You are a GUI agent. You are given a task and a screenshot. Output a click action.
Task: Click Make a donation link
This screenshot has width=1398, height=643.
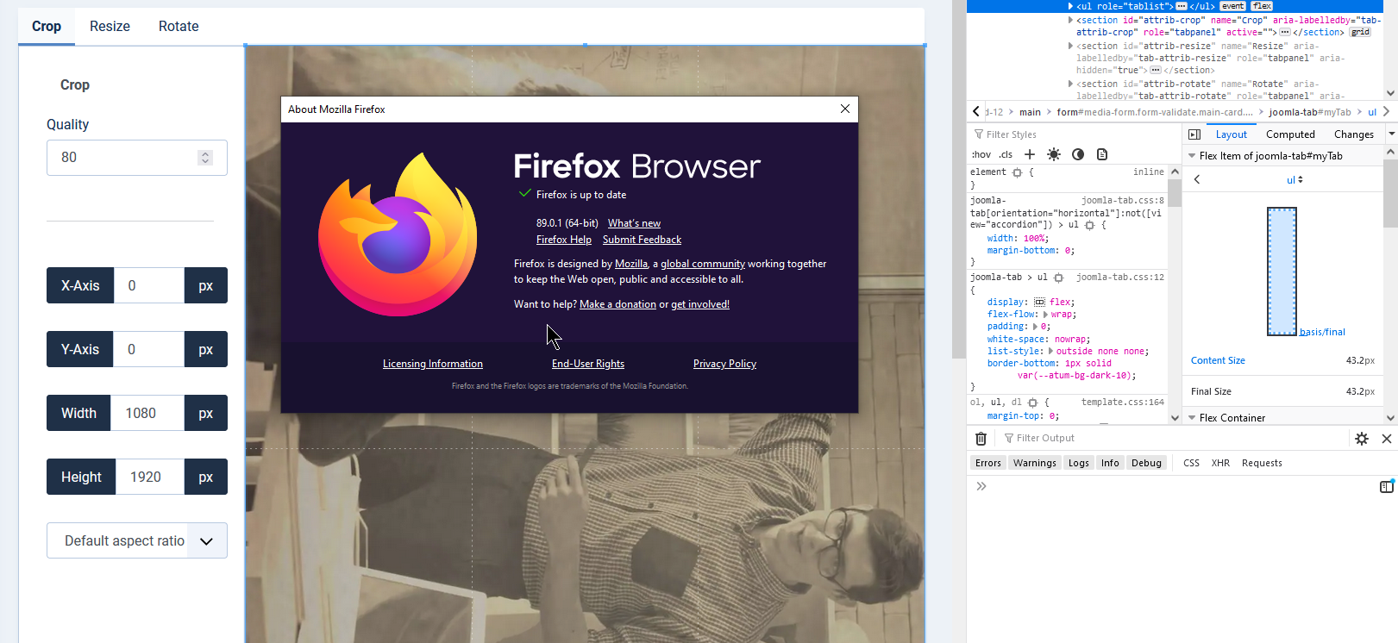pos(618,304)
